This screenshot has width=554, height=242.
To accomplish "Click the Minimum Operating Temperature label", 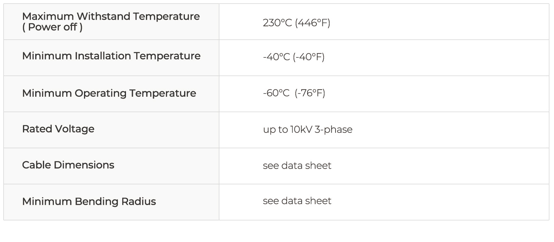I will coord(109,93).
